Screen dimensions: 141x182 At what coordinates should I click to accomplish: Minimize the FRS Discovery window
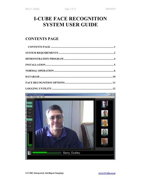point(110,95)
